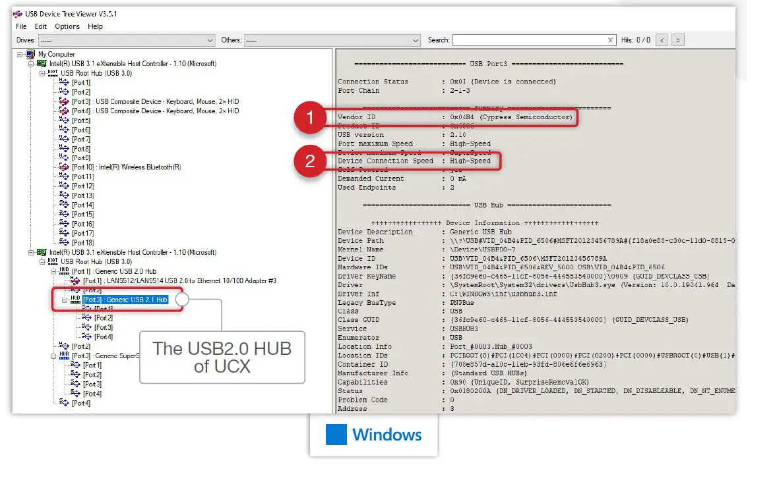Click the SuperSpeed port icon beside Port14
Image resolution: width=781 pixels, height=478 pixels.
point(64,205)
